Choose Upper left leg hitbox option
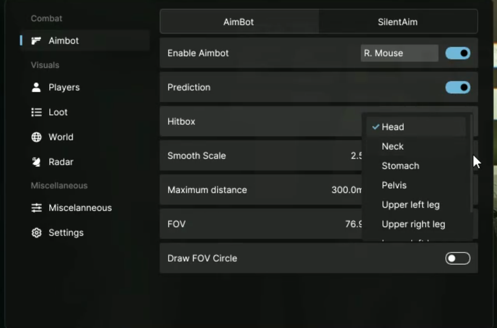The height and width of the screenshot is (328, 497). pos(411,205)
